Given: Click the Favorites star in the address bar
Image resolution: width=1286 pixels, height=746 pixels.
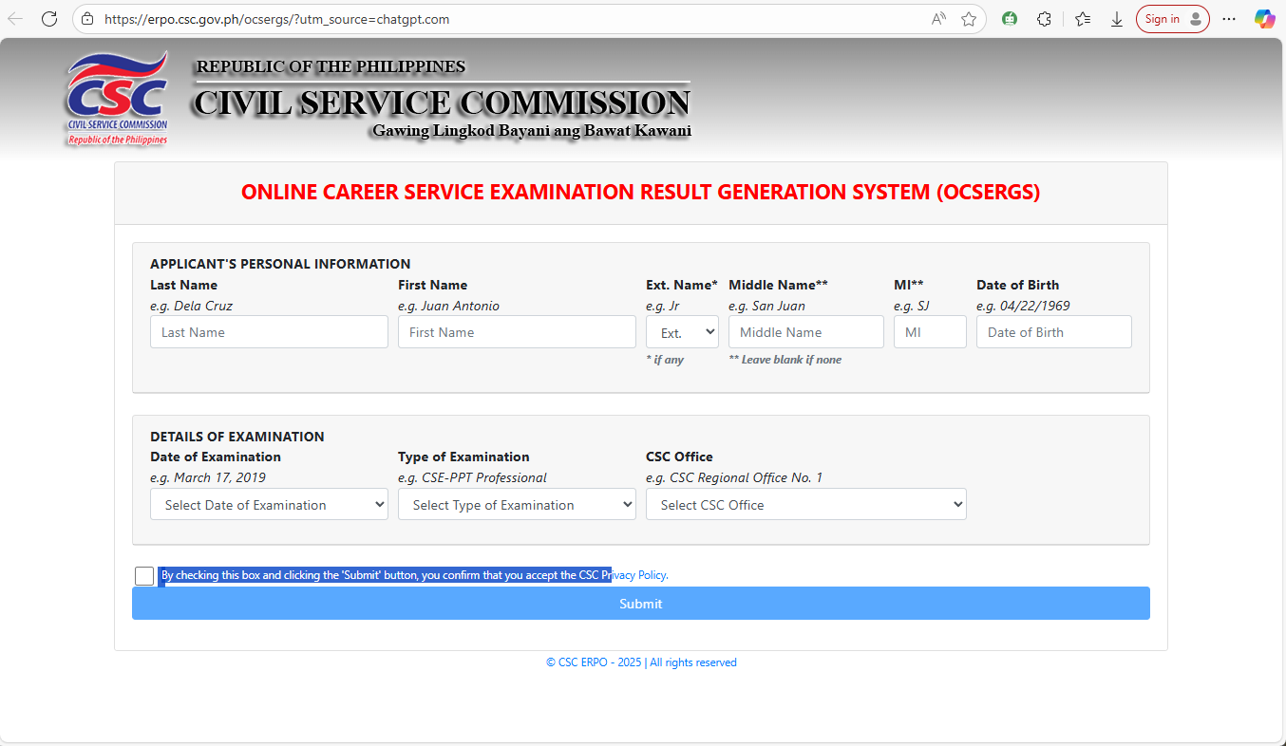Looking at the screenshot, I should (968, 18).
